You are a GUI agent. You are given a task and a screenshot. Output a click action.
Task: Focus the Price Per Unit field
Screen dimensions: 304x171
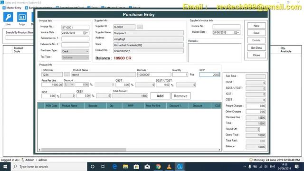52,85
